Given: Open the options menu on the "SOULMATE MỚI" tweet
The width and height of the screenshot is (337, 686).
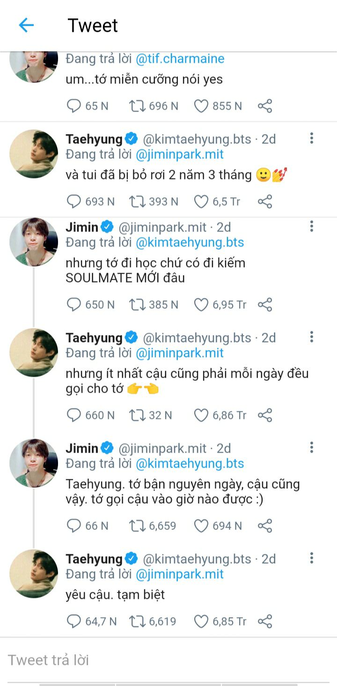Looking at the screenshot, I should [311, 227].
